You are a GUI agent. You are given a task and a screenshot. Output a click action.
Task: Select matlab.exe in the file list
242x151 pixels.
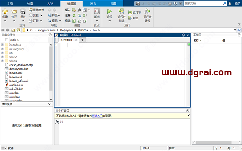17,85
